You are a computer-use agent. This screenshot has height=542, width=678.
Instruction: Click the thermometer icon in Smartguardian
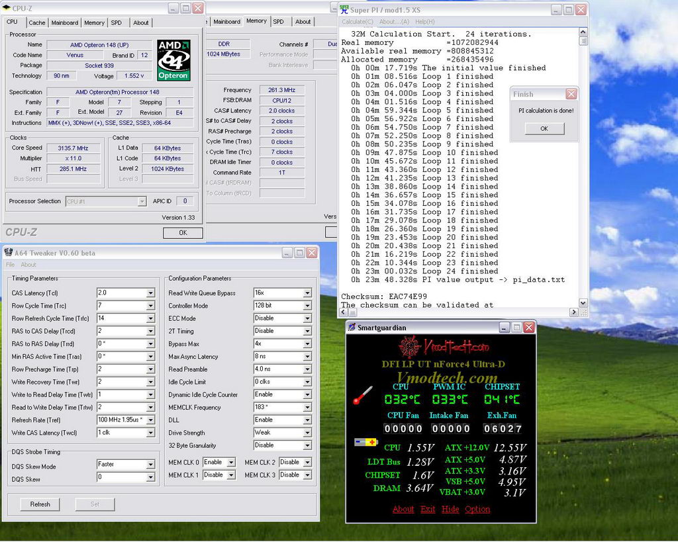362,395
